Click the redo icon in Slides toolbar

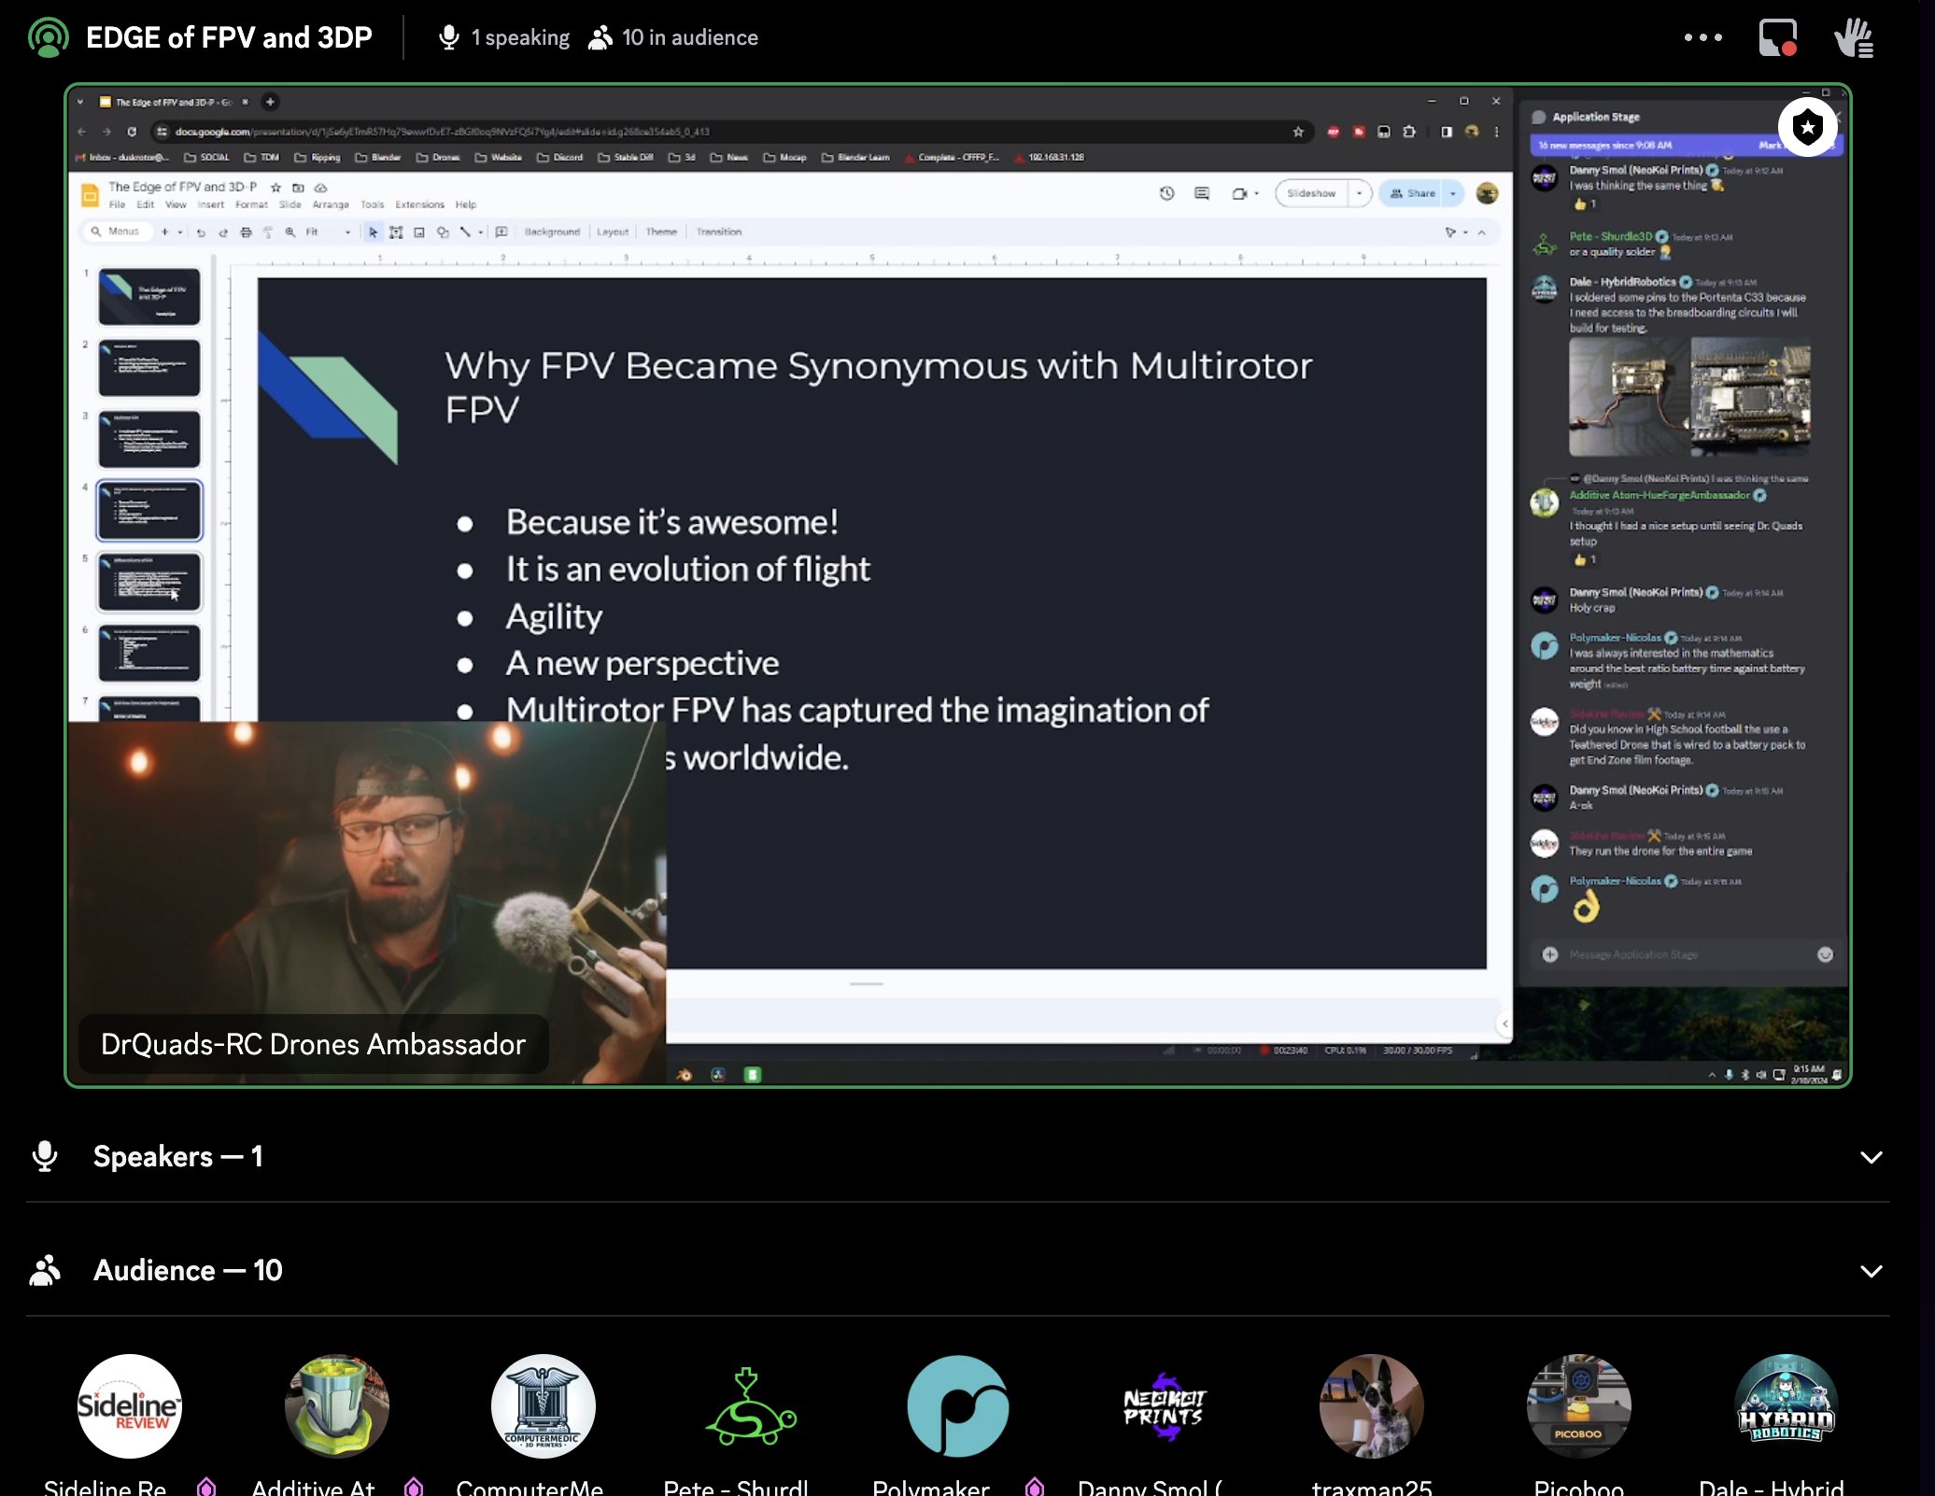(223, 233)
